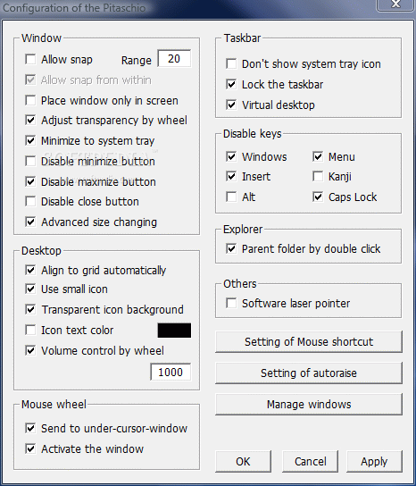Close the Pitaschio configuration dialog
This screenshot has height=486, width=416.
click(395, 4)
